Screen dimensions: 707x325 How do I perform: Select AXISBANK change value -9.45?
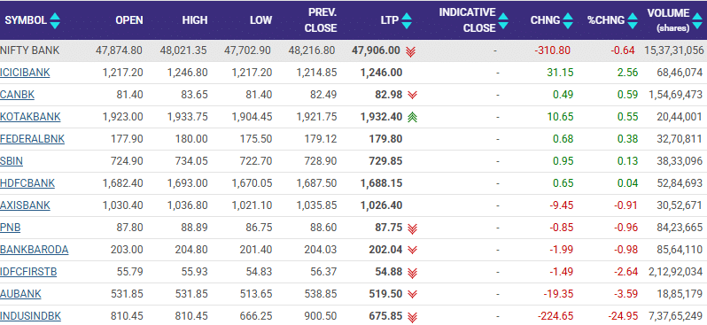pos(562,205)
